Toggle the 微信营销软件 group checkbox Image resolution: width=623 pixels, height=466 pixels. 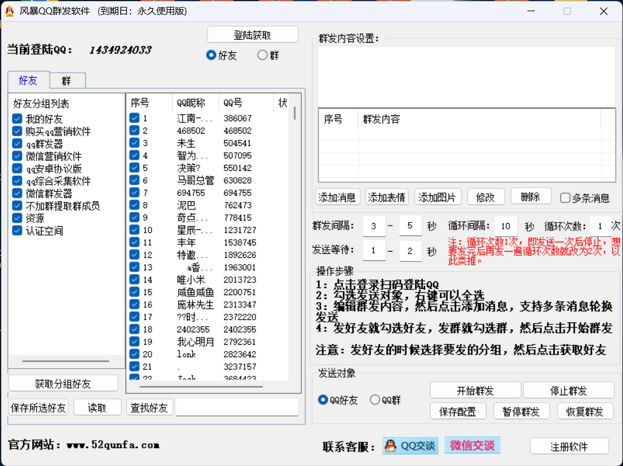tap(17, 156)
